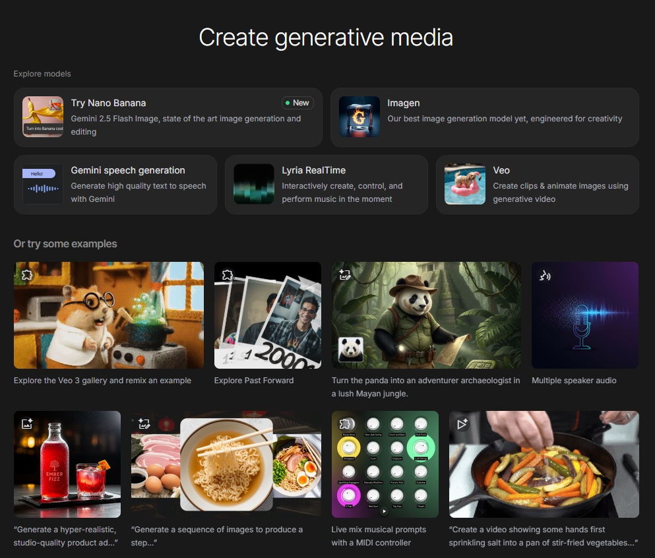Click the speech icon on microphone thumbnail
Image resolution: width=655 pixels, height=558 pixels.
(545, 276)
